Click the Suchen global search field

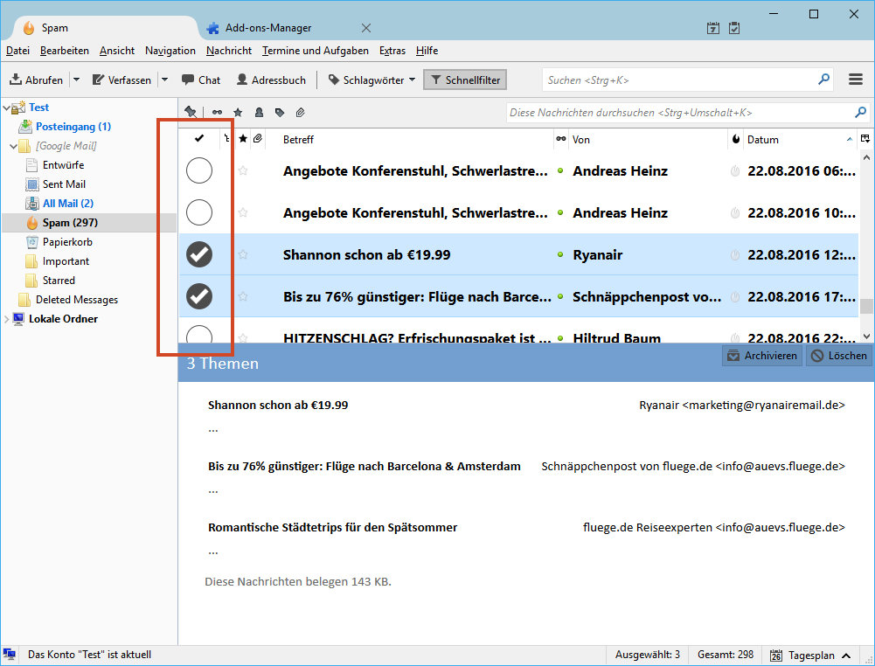[x=679, y=80]
